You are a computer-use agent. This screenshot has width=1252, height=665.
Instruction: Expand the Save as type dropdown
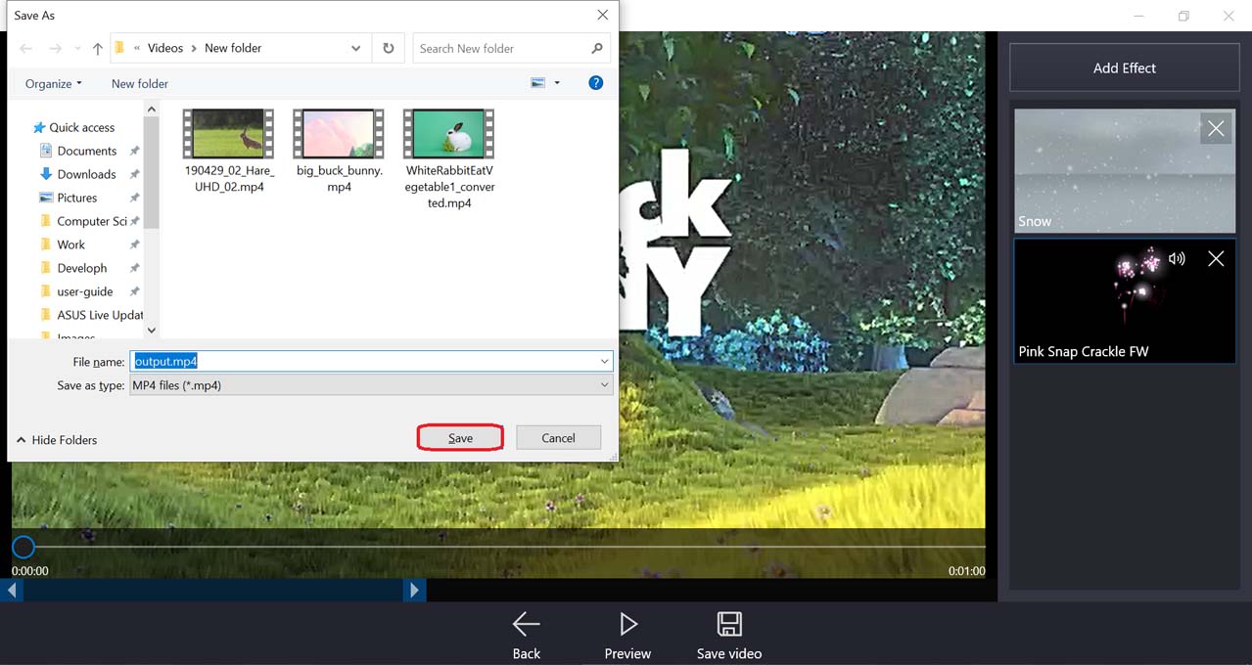pos(604,385)
